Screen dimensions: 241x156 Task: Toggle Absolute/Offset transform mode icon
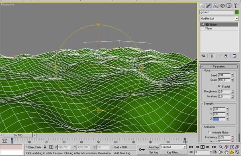(51, 147)
